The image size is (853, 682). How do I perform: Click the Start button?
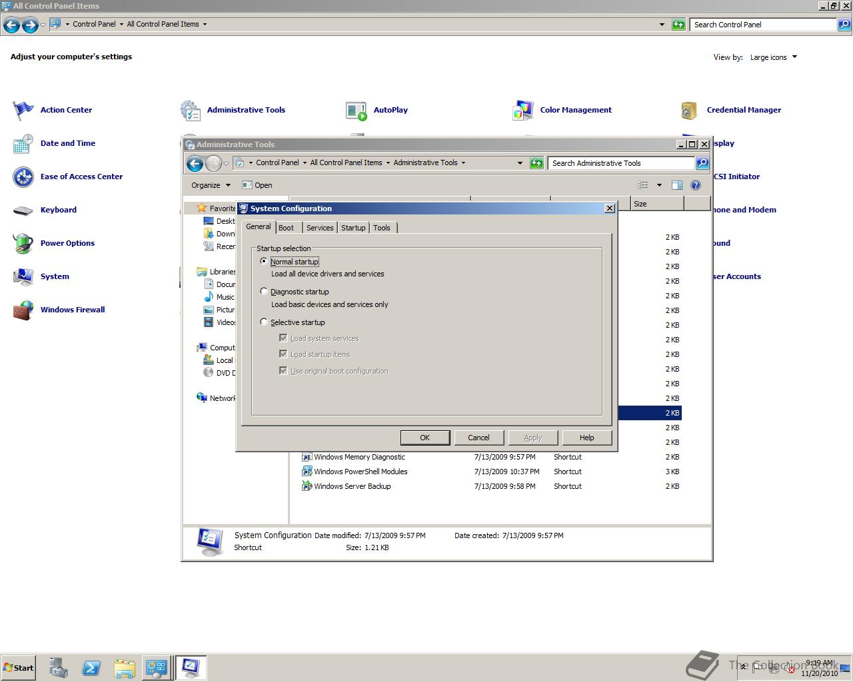click(18, 668)
